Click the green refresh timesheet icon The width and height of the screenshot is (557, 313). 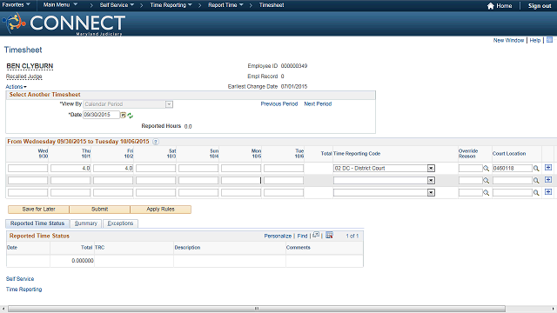pos(130,116)
